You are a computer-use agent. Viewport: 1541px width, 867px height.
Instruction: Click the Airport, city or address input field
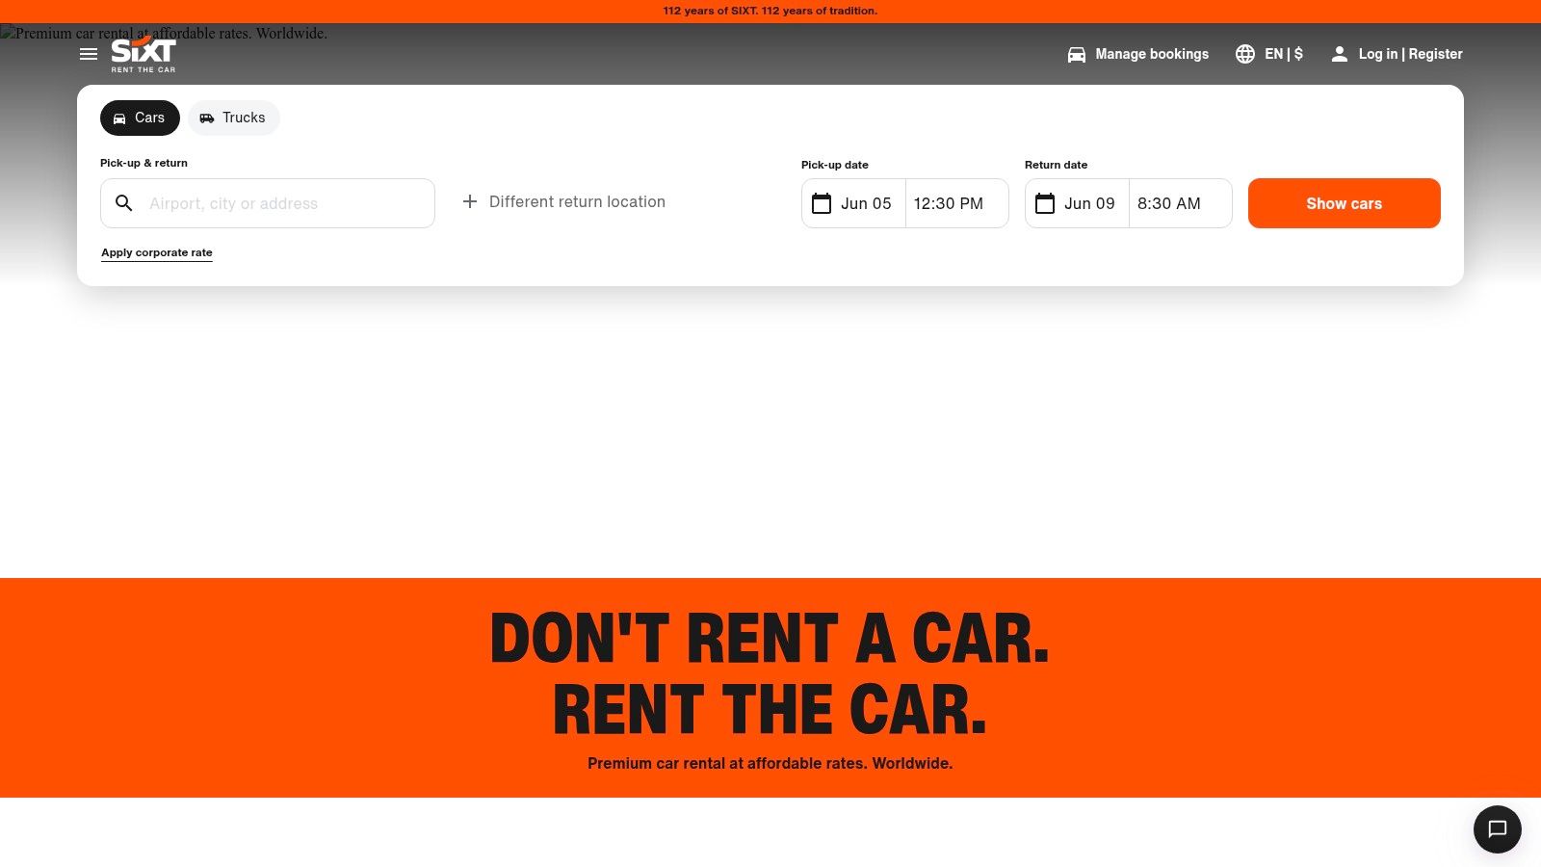(x=279, y=203)
